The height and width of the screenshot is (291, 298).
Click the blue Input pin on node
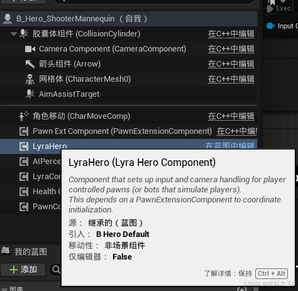tap(270, 26)
